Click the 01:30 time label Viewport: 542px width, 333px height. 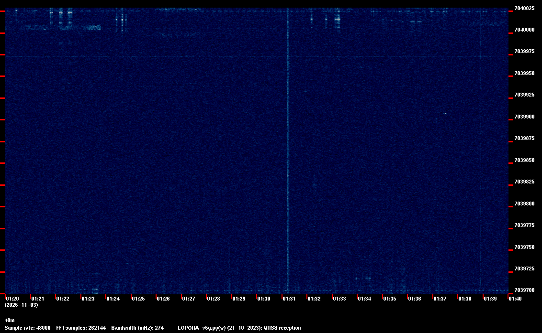(264, 299)
